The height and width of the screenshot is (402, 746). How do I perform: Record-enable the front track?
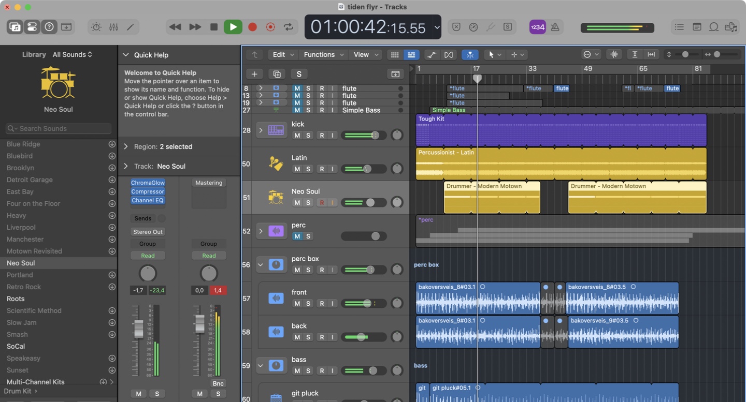pos(322,304)
